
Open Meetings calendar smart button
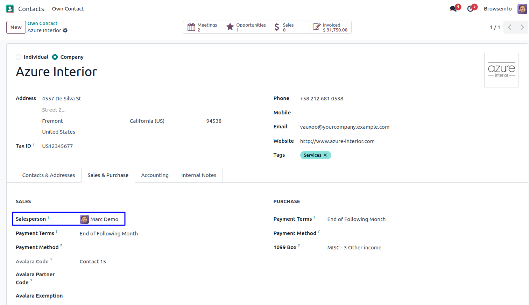pos(203,27)
